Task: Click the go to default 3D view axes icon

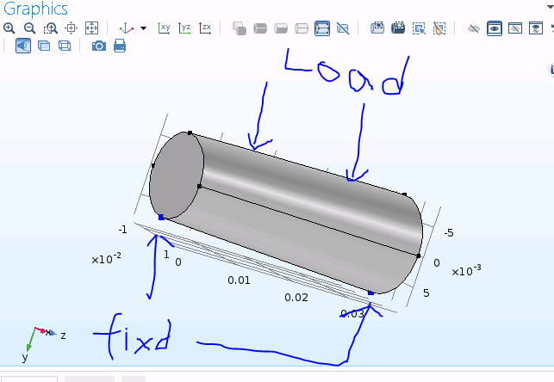Action: [127, 28]
